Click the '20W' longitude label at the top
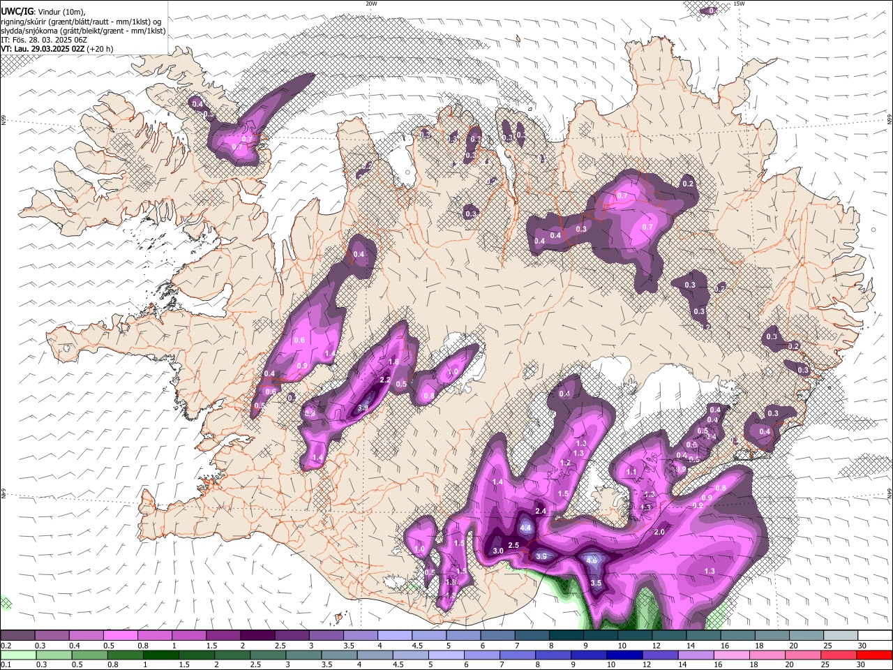This screenshot has width=893, height=670. 372,3
